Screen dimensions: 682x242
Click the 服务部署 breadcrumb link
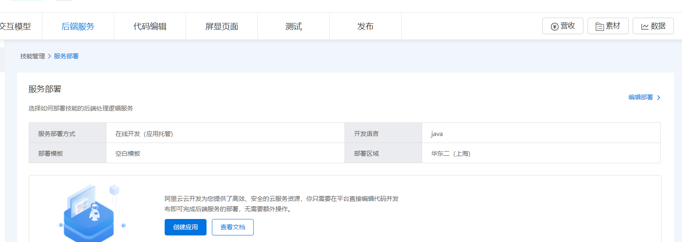click(x=66, y=56)
